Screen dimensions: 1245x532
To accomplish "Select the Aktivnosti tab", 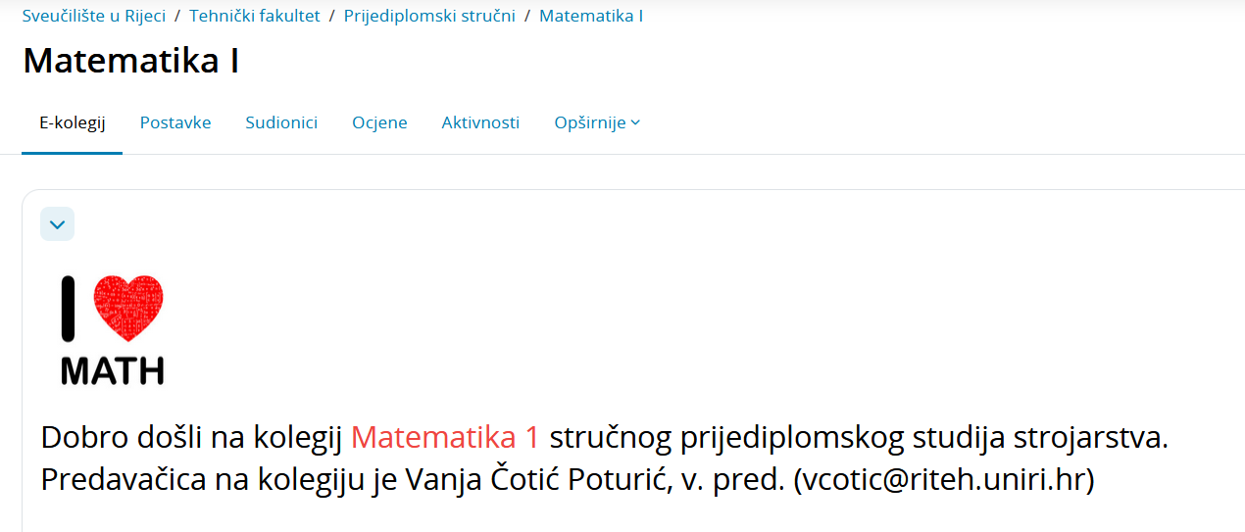I will [x=480, y=123].
